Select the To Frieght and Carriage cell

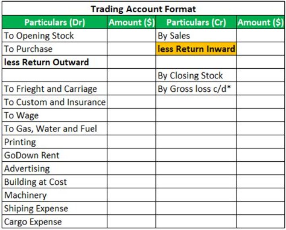[x=54, y=89]
